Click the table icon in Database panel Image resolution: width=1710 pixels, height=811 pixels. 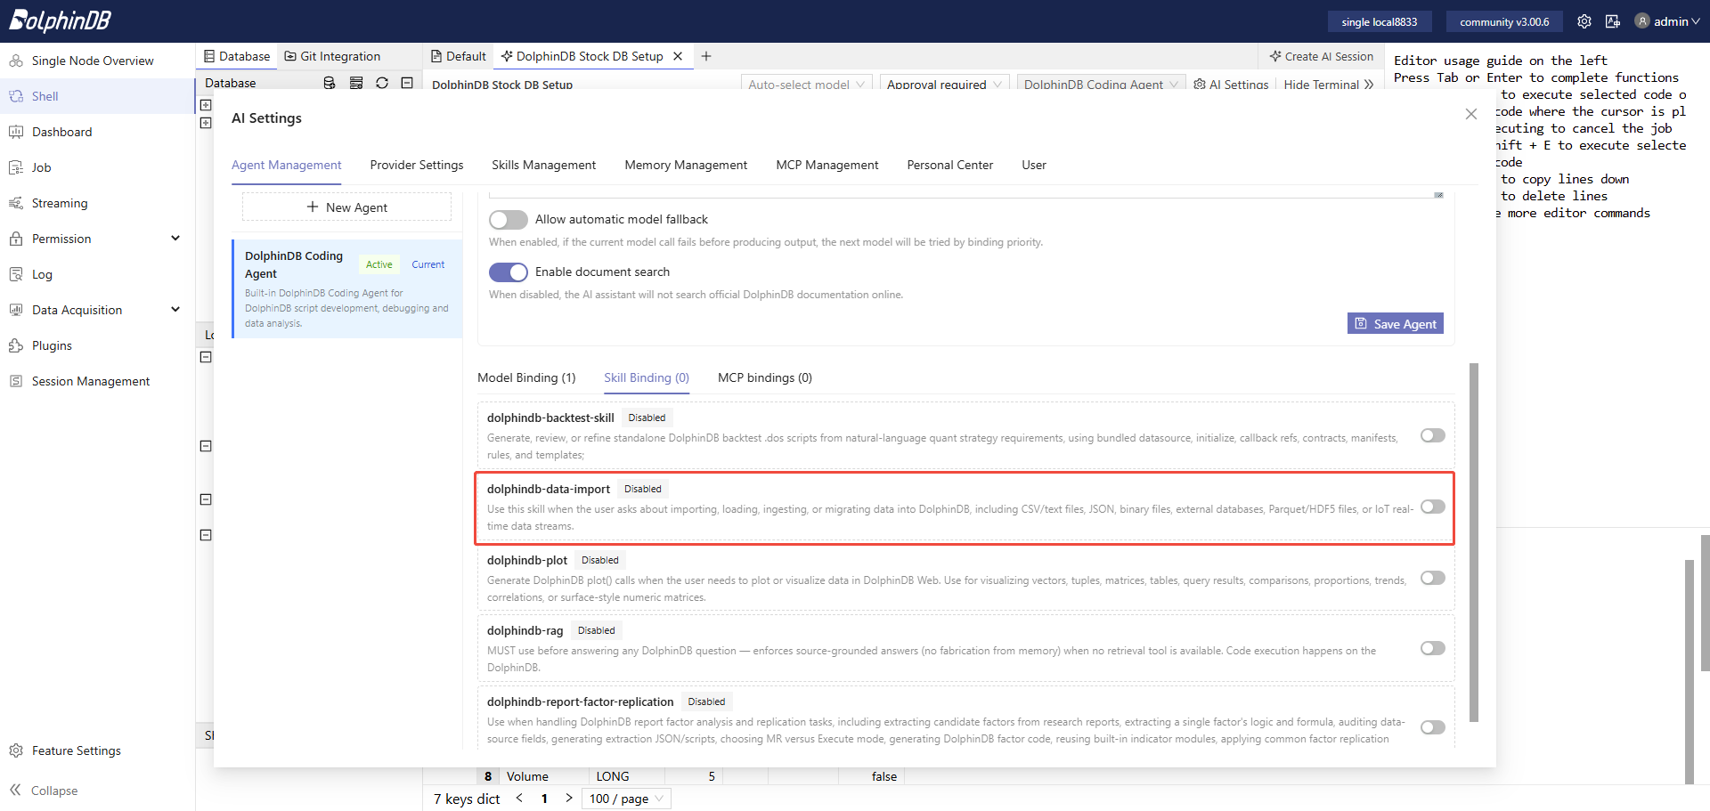coord(356,83)
